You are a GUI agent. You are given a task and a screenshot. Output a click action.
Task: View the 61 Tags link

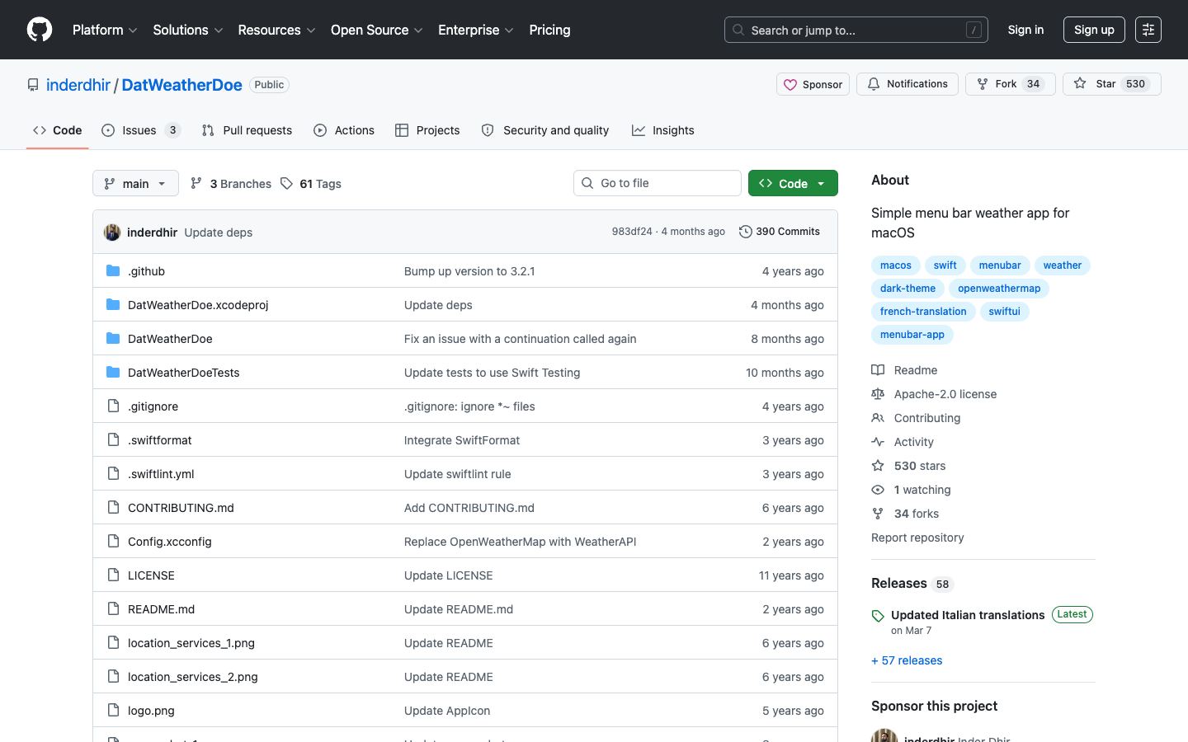pos(311,183)
